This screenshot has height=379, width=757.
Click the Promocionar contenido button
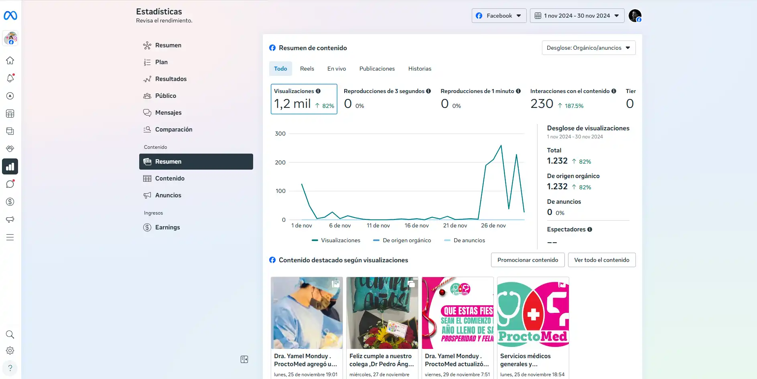[x=528, y=260]
